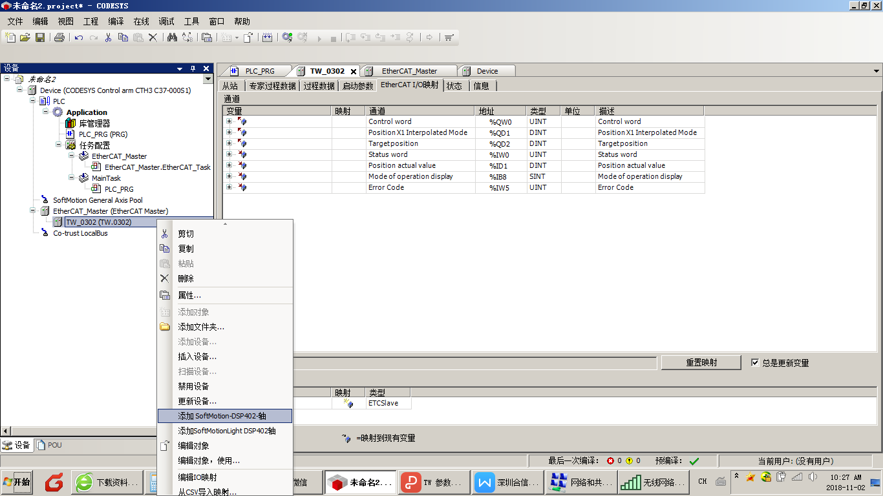Screen dimensions: 883x496
Task: Open the editor tab list dropdown
Action: (x=877, y=71)
